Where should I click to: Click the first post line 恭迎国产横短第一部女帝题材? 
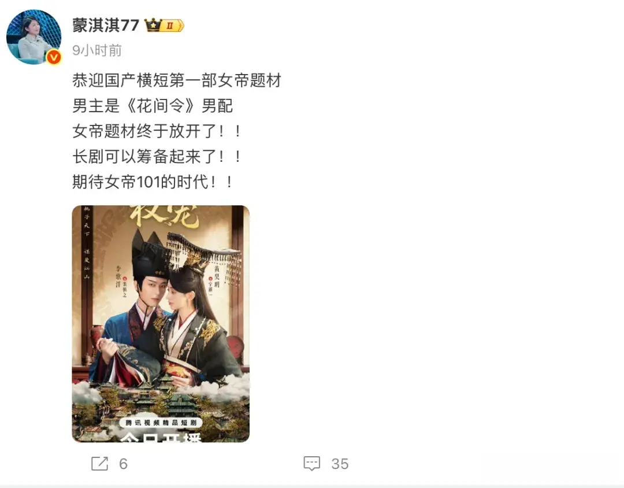coord(177,80)
